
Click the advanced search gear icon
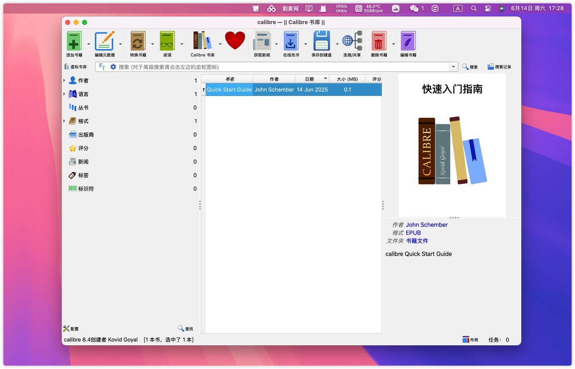coord(113,67)
